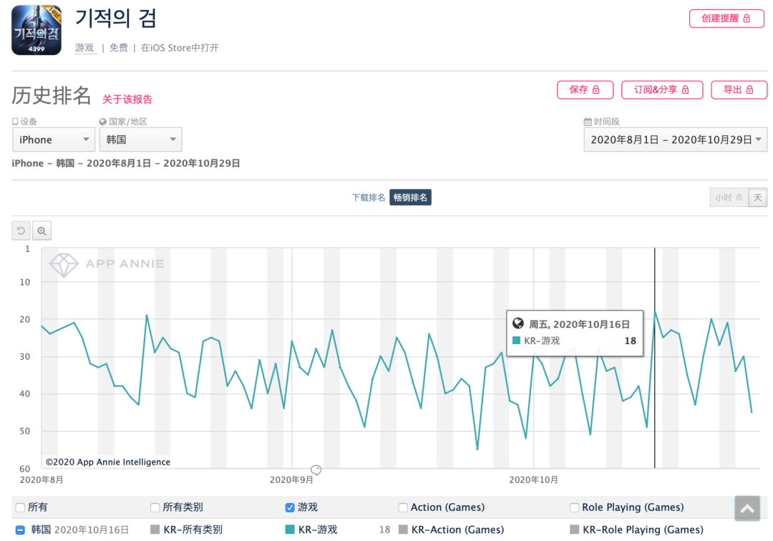Image resolution: width=773 pixels, height=541 pixels.
Task: Click the 기적의 검 app icon thumbnail
Action: (x=37, y=30)
